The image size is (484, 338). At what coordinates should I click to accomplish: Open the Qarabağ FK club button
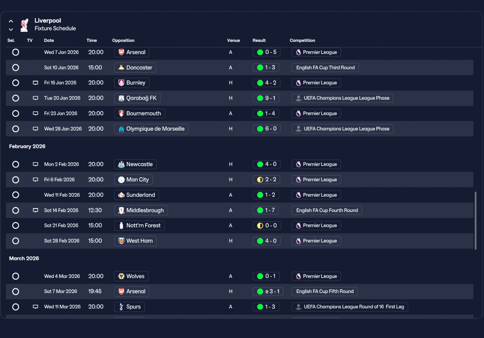click(137, 98)
